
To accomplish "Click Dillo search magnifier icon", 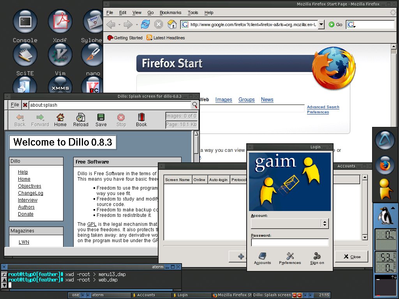I will tap(195, 105).
